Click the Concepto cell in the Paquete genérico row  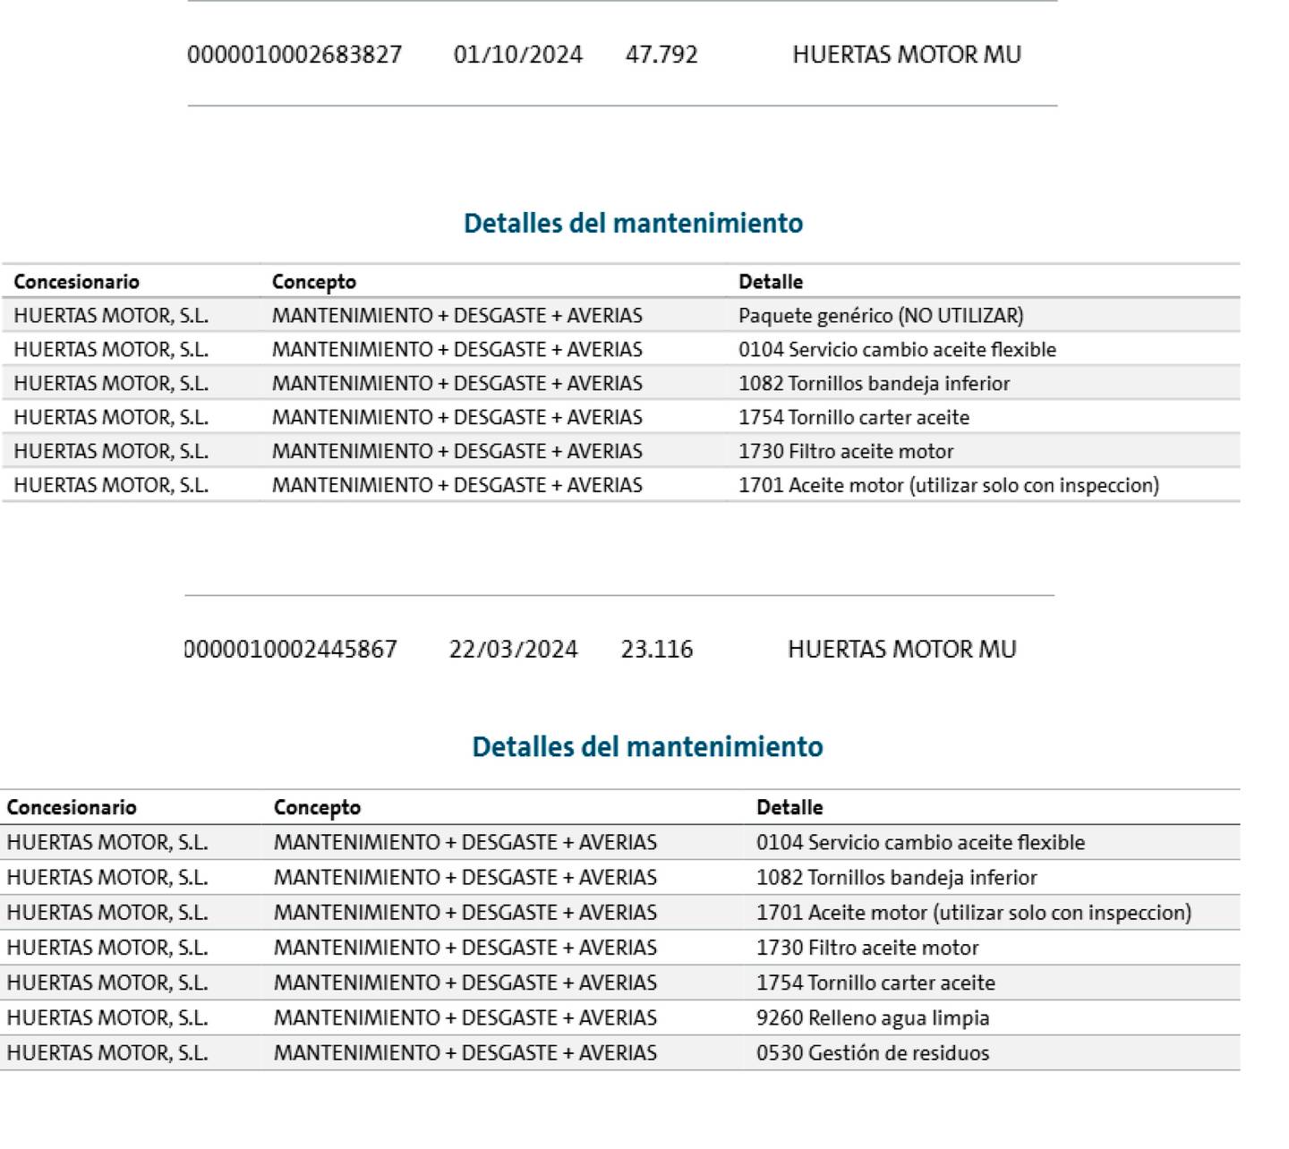click(457, 316)
